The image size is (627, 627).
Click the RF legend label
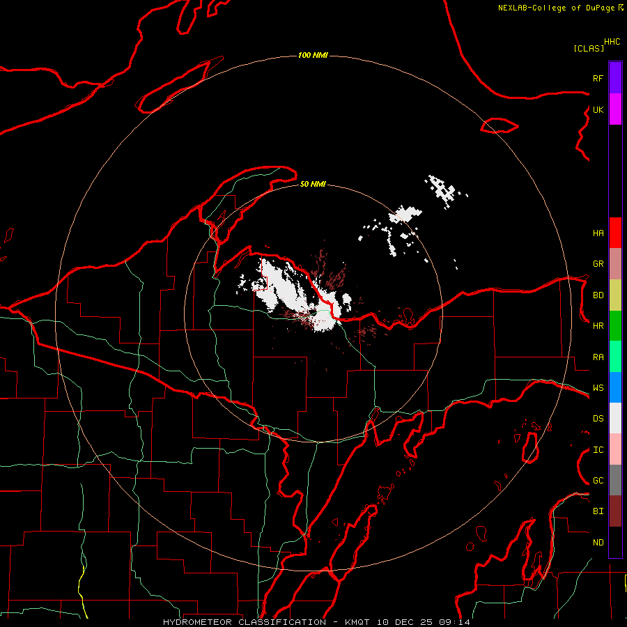click(598, 78)
